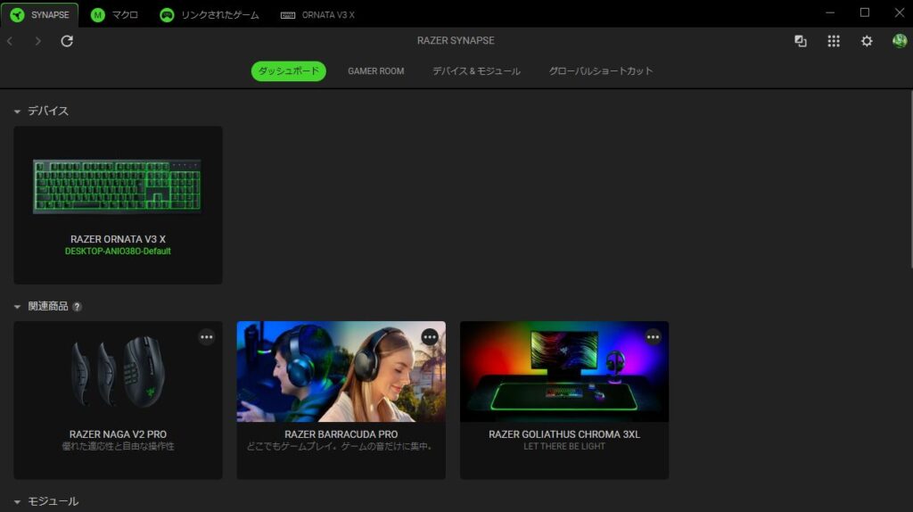Open the user profile avatar
This screenshot has width=913, height=512.
[899, 41]
